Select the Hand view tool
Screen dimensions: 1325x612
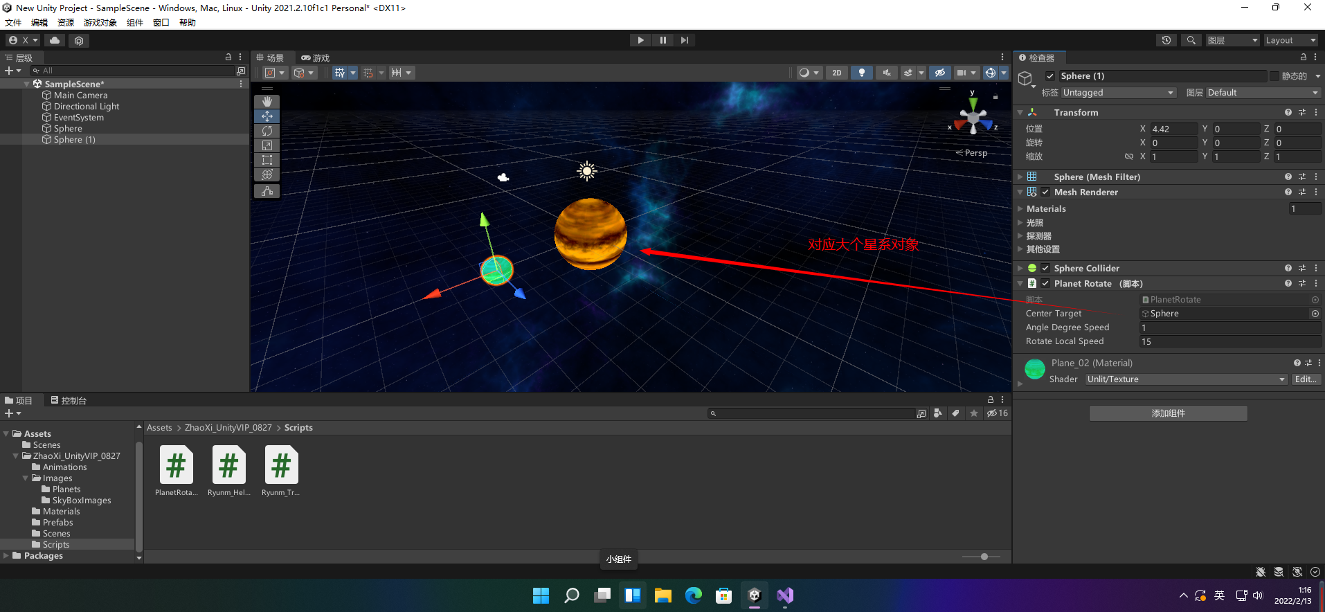[267, 102]
